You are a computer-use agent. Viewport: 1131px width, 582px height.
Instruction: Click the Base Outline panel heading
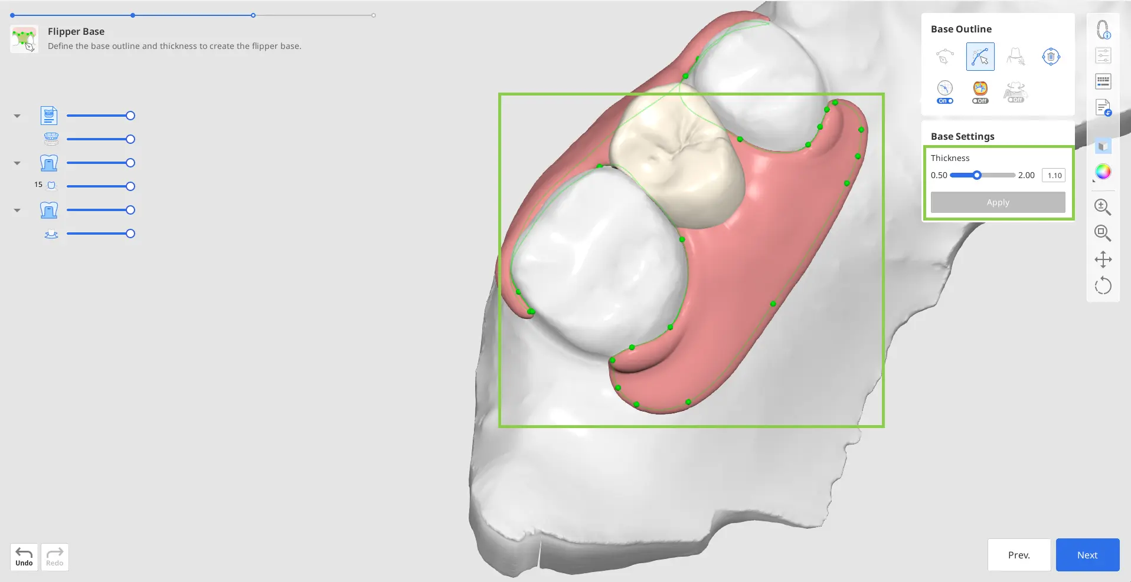click(x=961, y=29)
